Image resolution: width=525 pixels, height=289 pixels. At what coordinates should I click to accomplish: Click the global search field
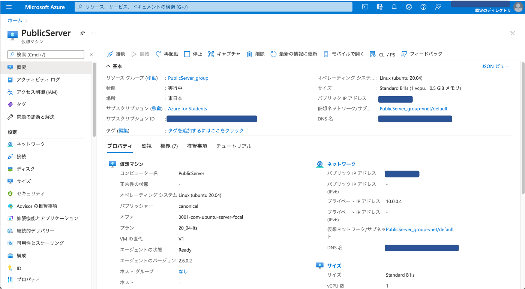coord(213,7)
